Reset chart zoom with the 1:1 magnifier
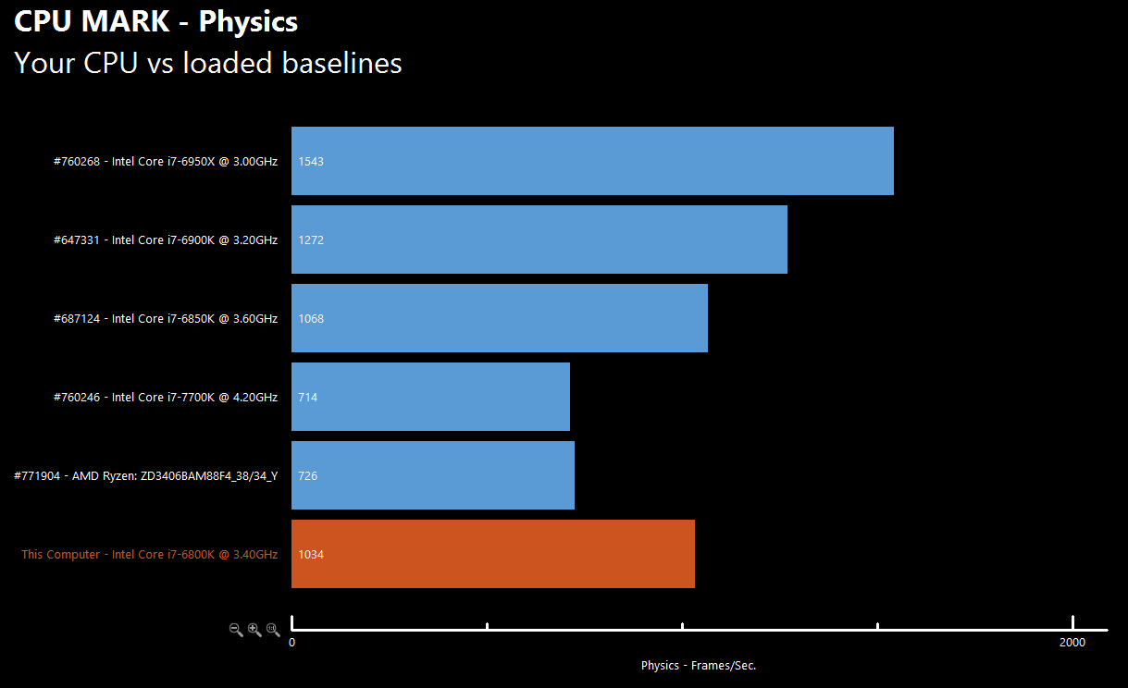The height and width of the screenshot is (688, 1128). [x=273, y=630]
